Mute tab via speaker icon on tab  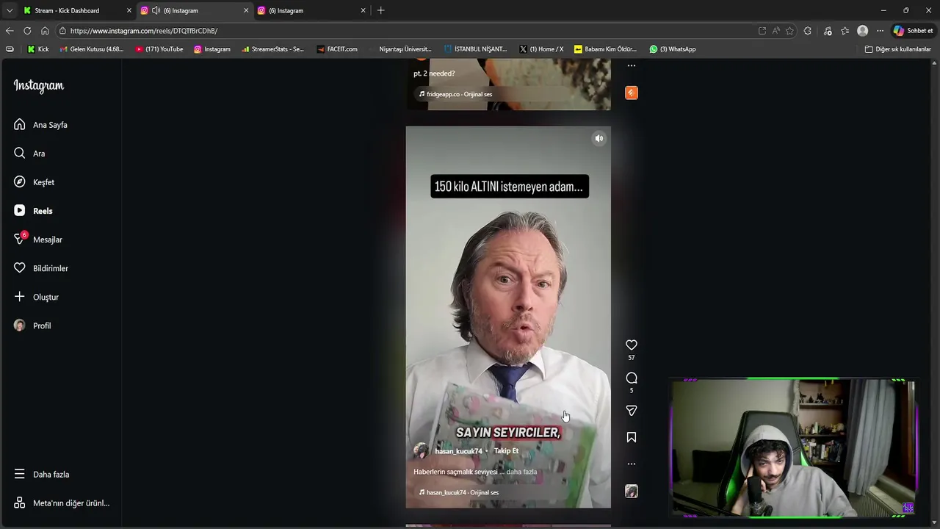156,10
